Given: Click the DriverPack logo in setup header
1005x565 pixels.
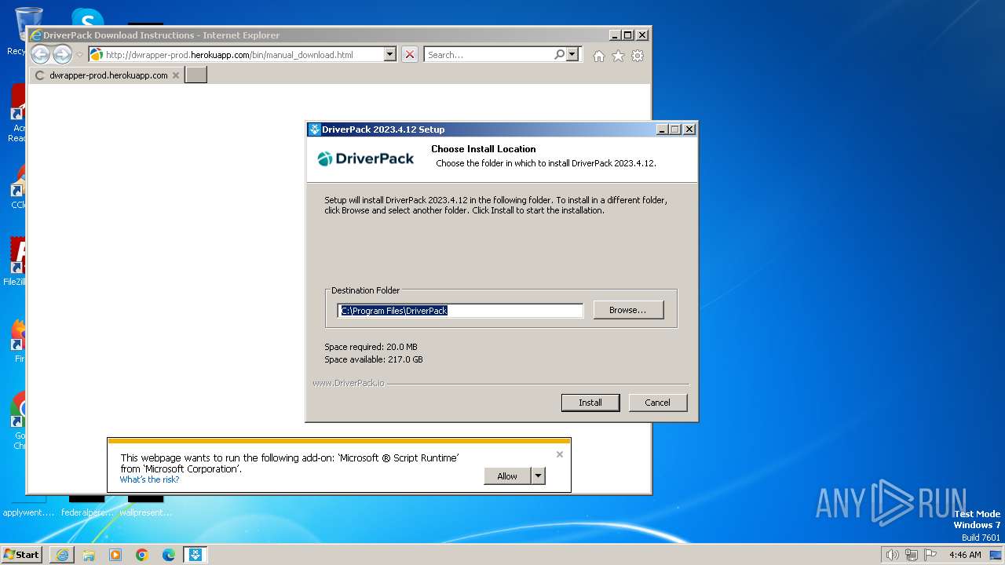Looking at the screenshot, I should tap(366, 159).
